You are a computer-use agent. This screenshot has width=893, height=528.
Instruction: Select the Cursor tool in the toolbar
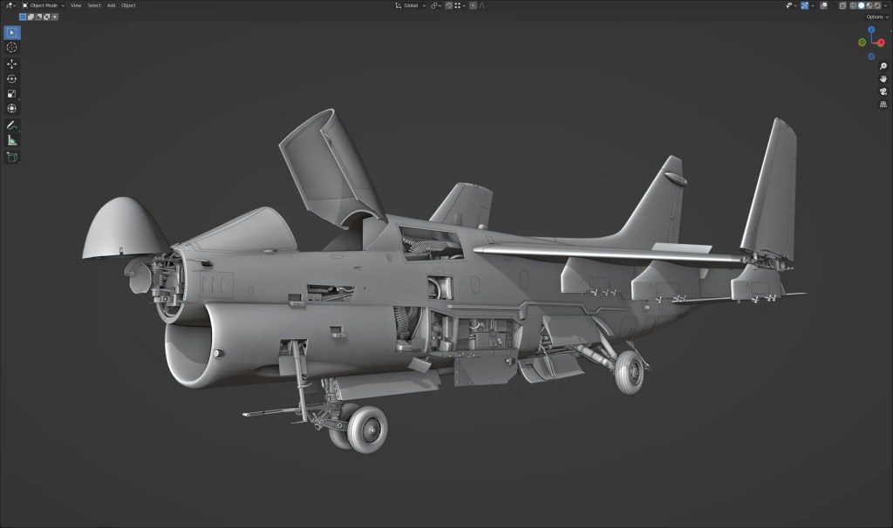tap(12, 47)
